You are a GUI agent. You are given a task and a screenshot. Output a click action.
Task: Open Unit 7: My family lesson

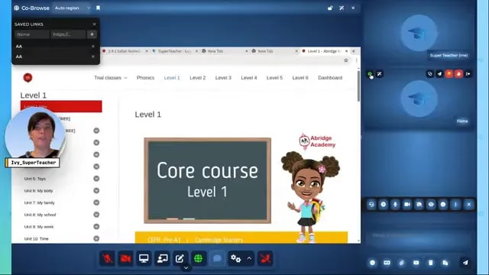pyautogui.click(x=39, y=202)
